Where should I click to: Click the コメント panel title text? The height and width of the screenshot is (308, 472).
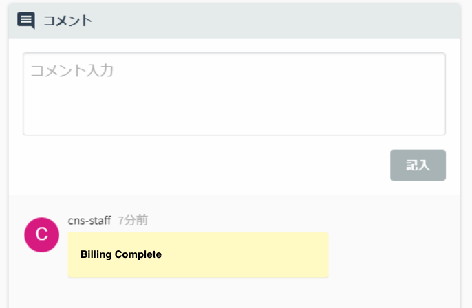(x=67, y=21)
